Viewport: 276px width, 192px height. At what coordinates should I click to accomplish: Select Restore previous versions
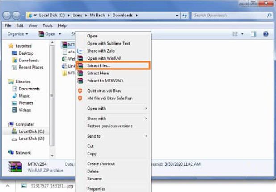click(x=113, y=126)
